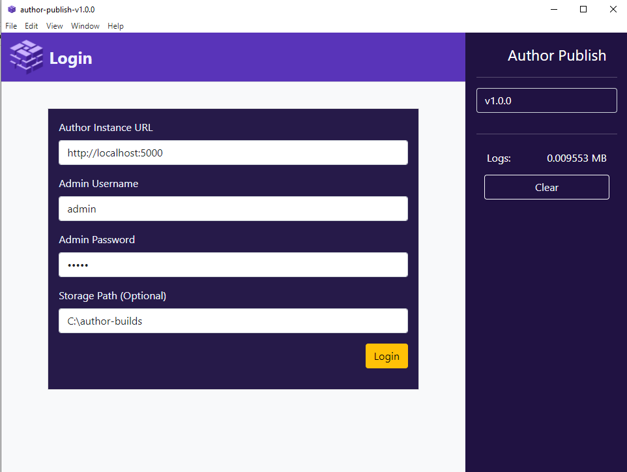
Task: Open the Edit menu
Action: (x=31, y=26)
